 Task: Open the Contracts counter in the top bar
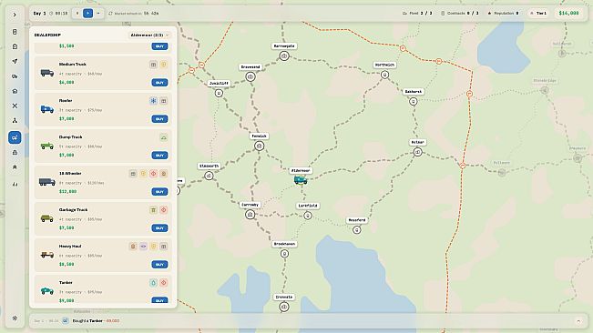point(459,14)
